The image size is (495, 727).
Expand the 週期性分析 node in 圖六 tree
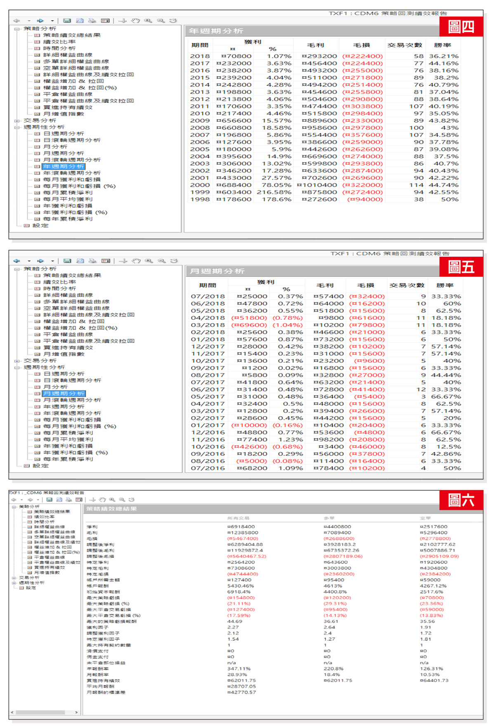(14, 583)
